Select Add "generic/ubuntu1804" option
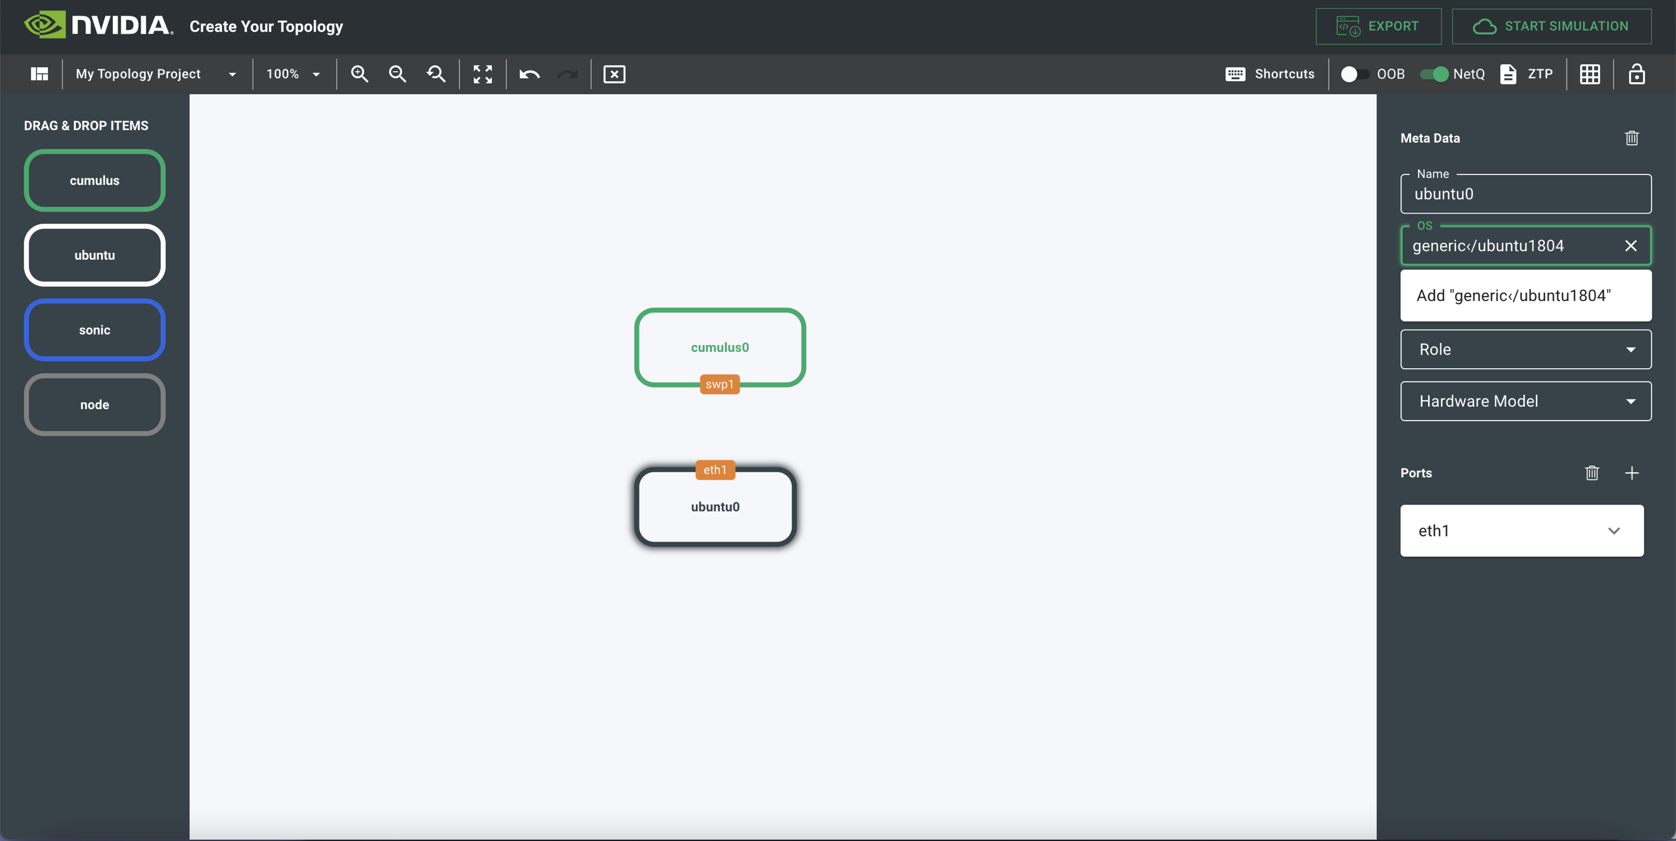Image resolution: width=1676 pixels, height=841 pixels. tap(1513, 296)
